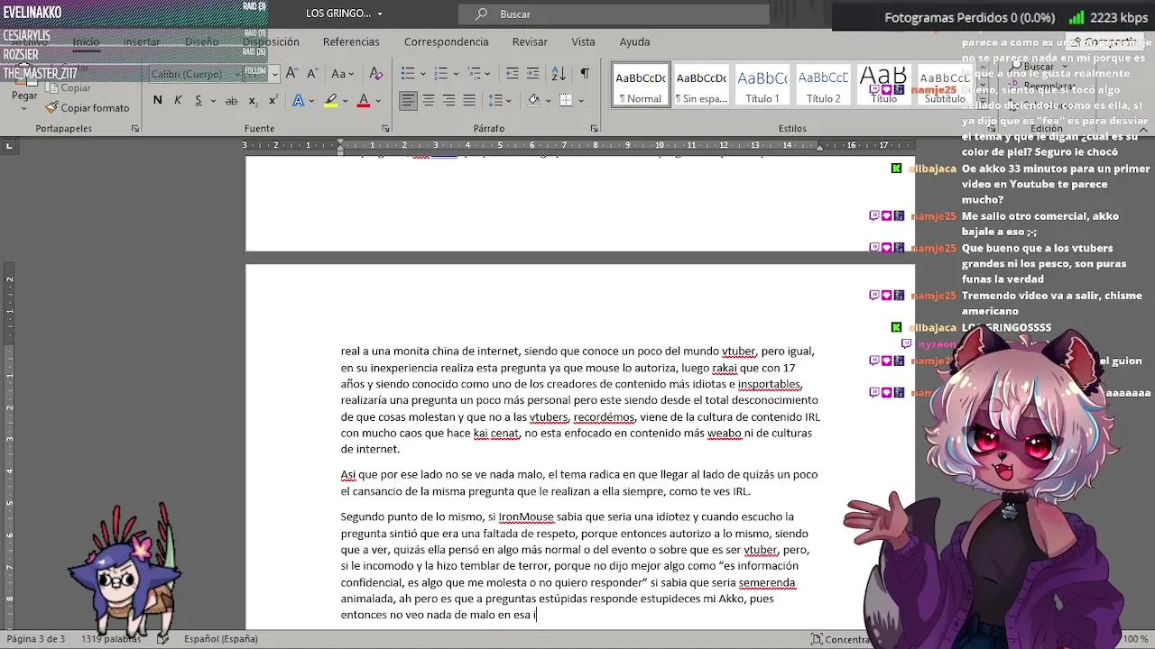This screenshot has height=649, width=1155.
Task: Click the word IronMouse in document
Action: point(526,516)
